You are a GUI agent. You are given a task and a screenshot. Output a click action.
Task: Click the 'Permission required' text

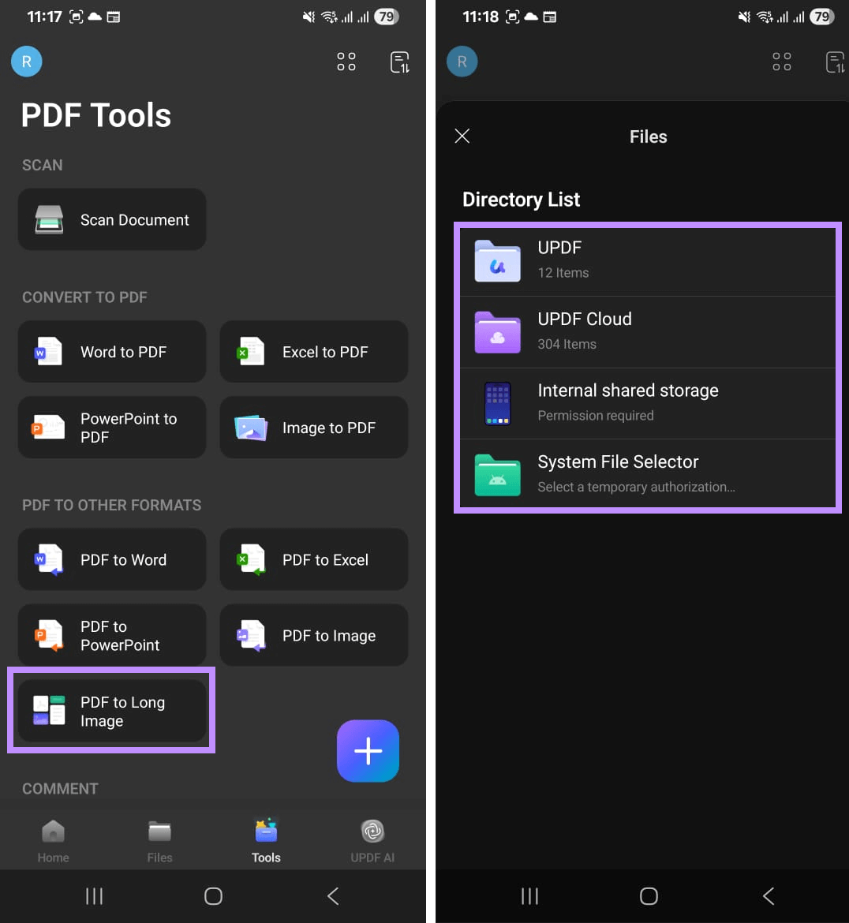tap(595, 416)
